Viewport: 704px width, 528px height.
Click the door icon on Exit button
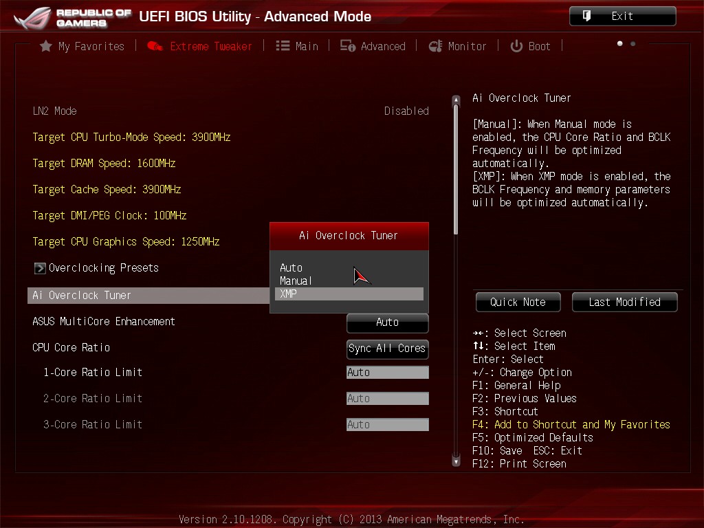click(587, 16)
